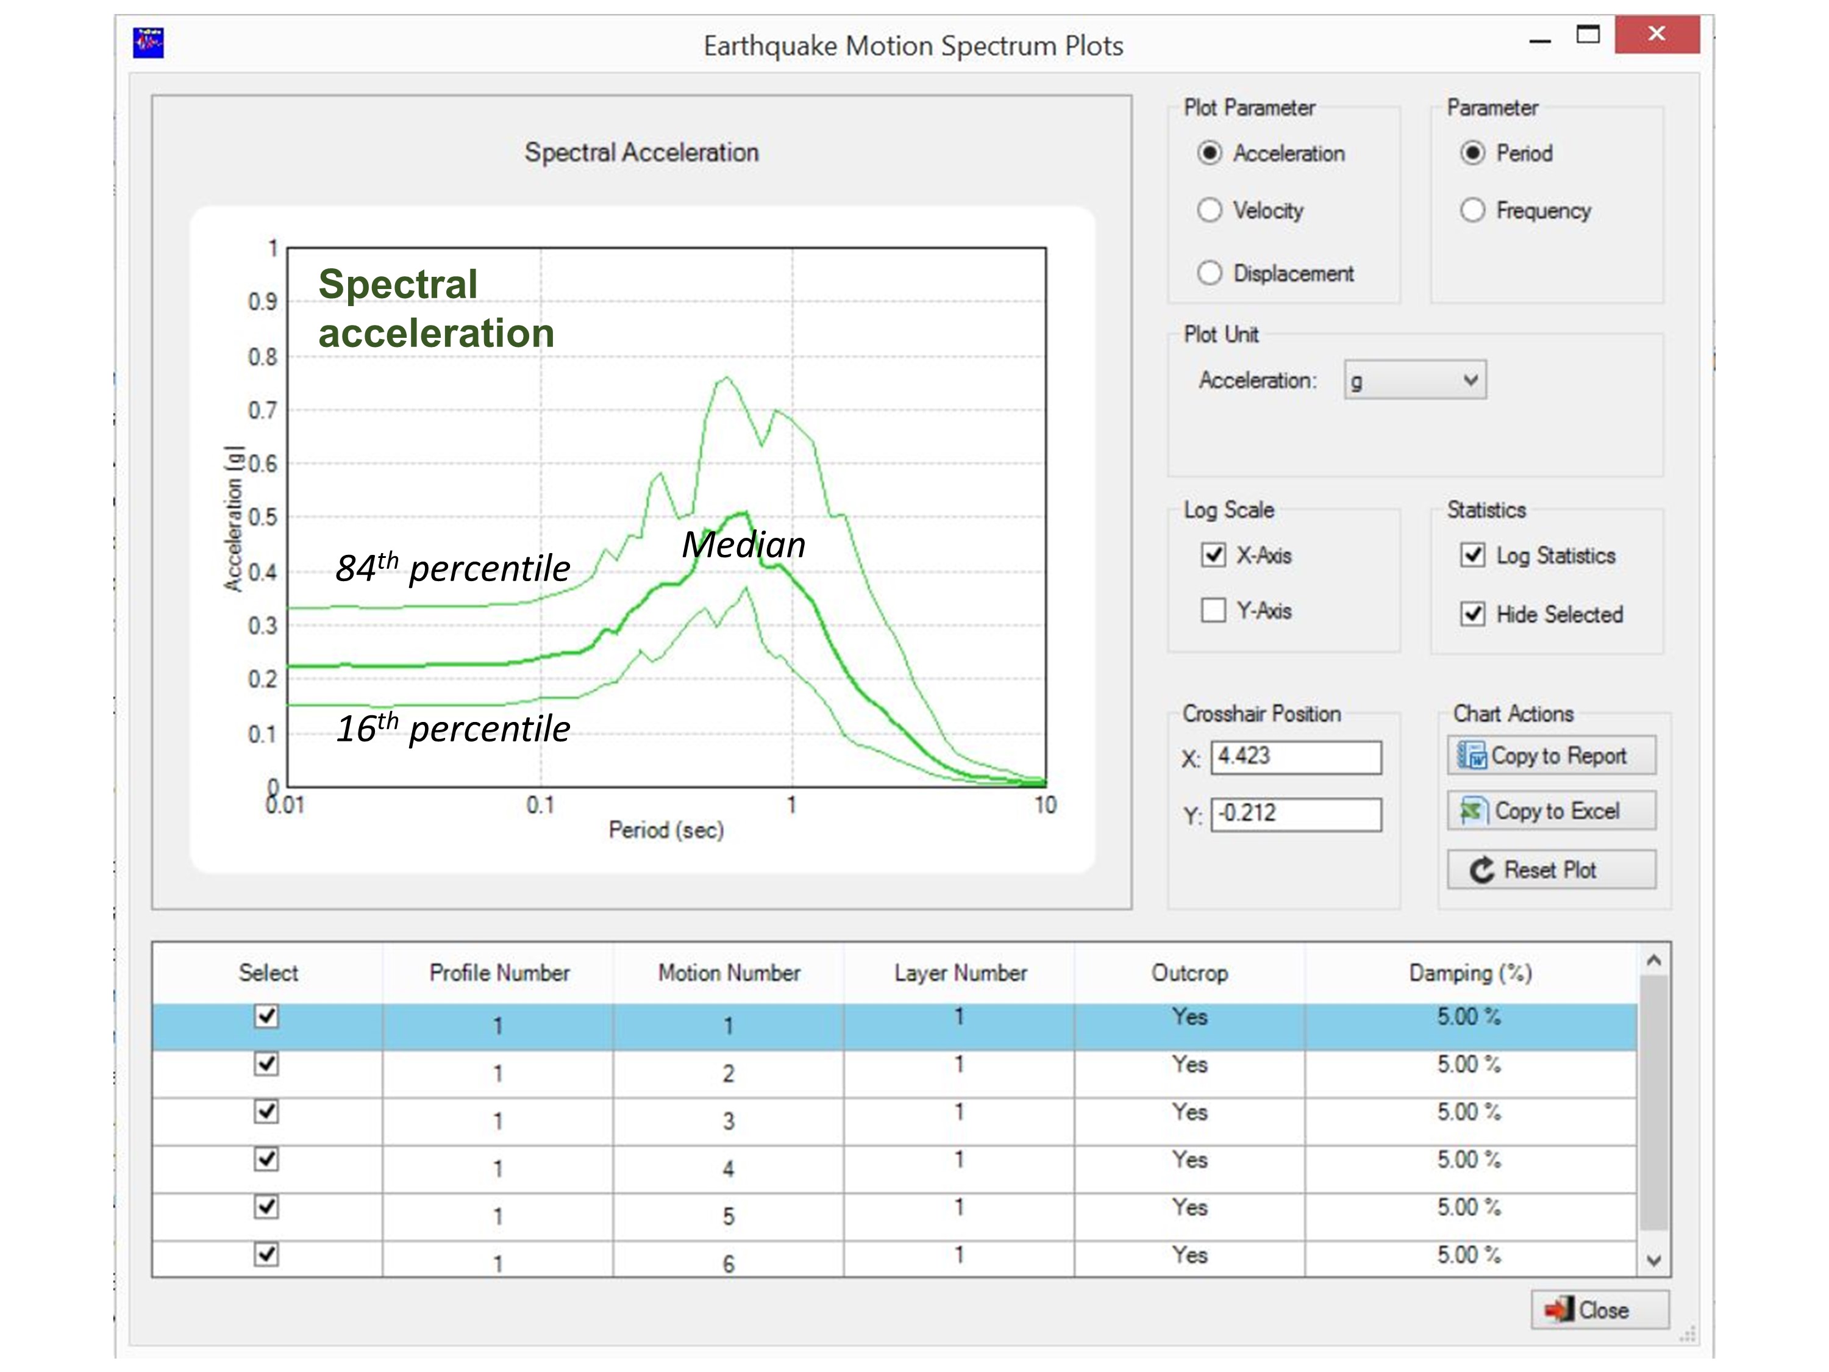Disable X-Axis log scale
This screenshot has height=1372, width=1829.
(1213, 554)
